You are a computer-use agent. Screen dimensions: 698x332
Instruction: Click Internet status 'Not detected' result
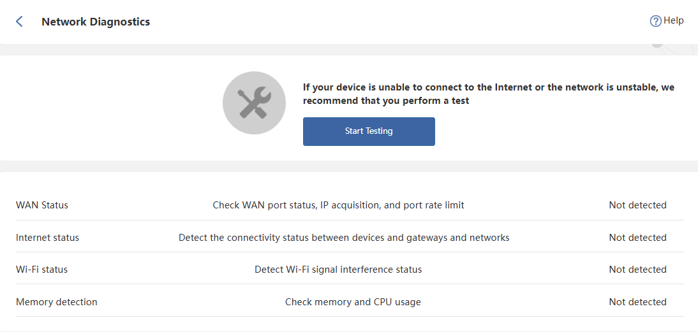click(637, 238)
